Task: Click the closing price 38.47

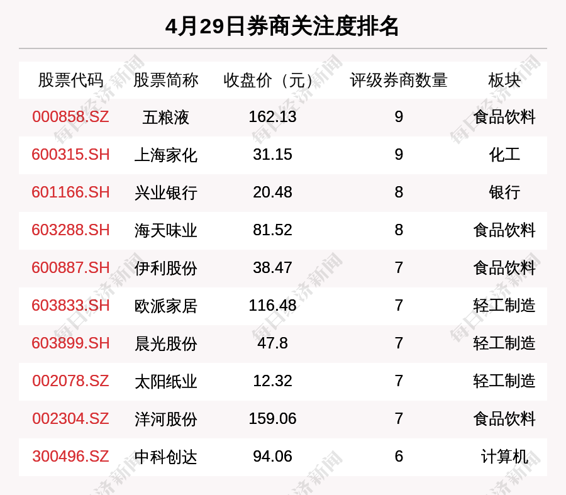Action: pos(272,267)
